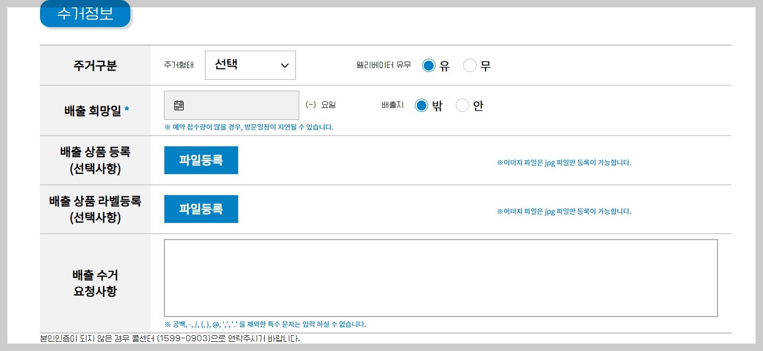Select 밖 for 배출지
Image resolution: width=763 pixels, height=351 pixels.
(421, 105)
